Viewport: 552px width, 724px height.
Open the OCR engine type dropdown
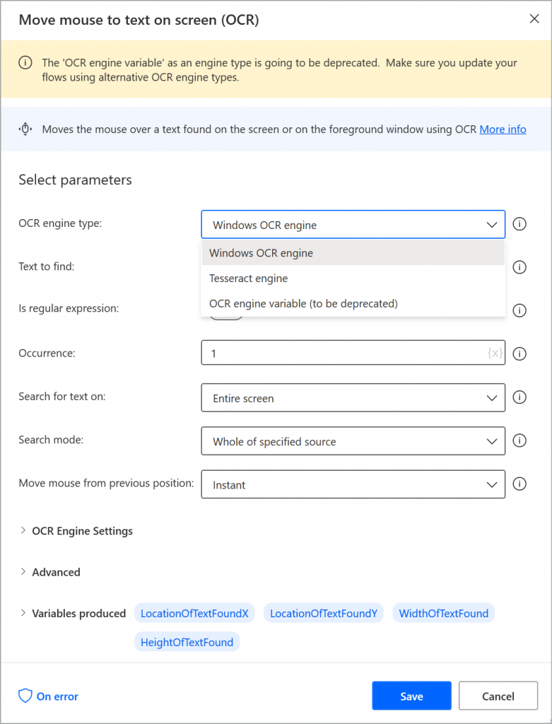point(353,225)
